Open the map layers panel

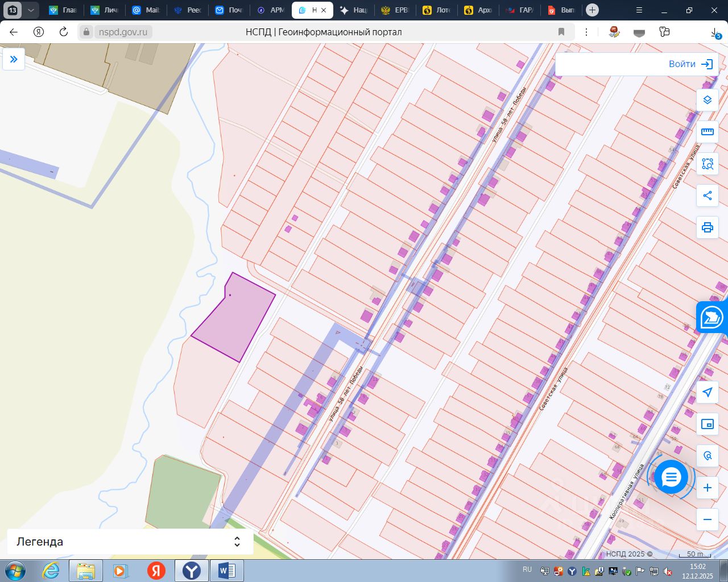pyautogui.click(x=708, y=100)
